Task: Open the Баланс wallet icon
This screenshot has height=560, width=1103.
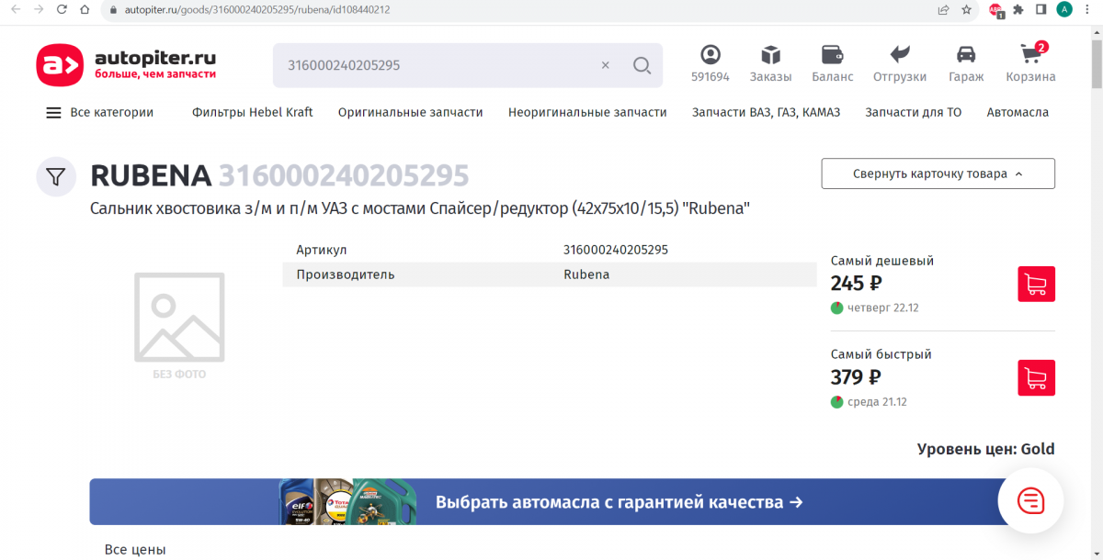Action: point(832,55)
